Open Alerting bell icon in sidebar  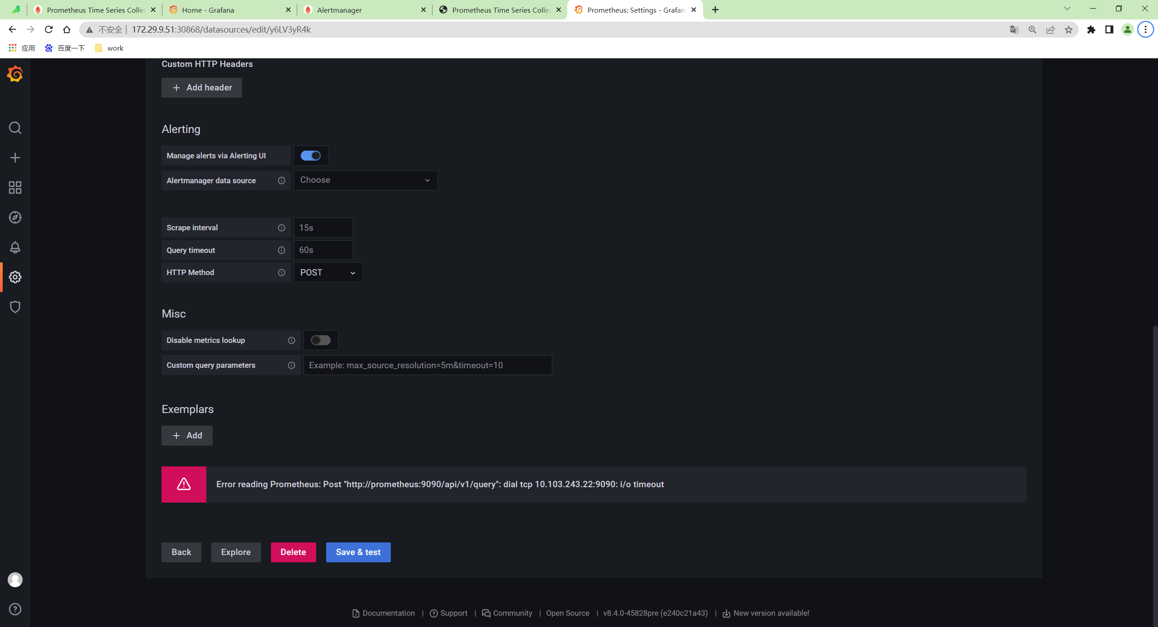pyautogui.click(x=15, y=247)
